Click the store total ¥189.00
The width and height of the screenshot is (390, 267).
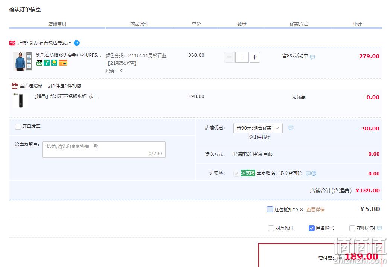pos(368,191)
